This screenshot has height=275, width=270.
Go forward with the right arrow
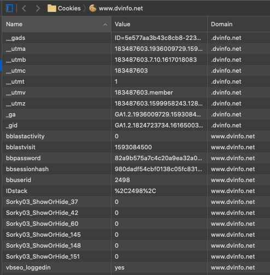tap(38, 8)
